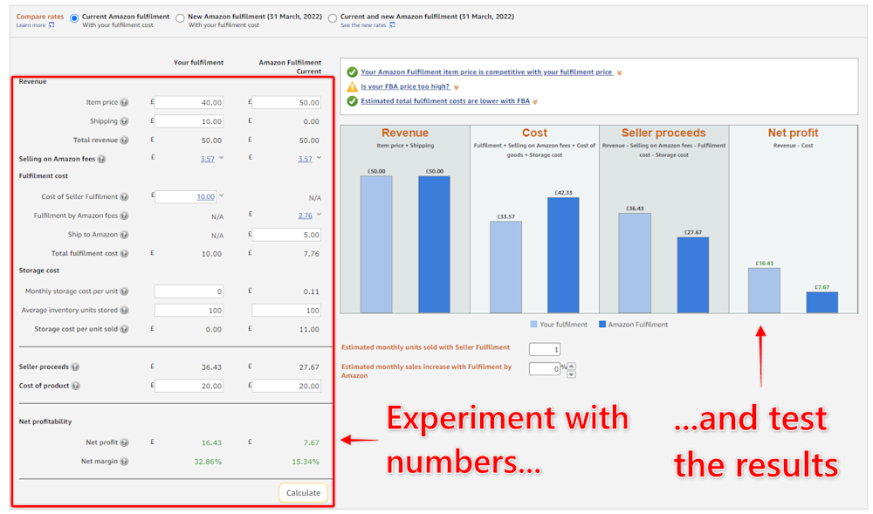
Task: Click Your fulfilment item price field 40.00
Action: coord(189,102)
